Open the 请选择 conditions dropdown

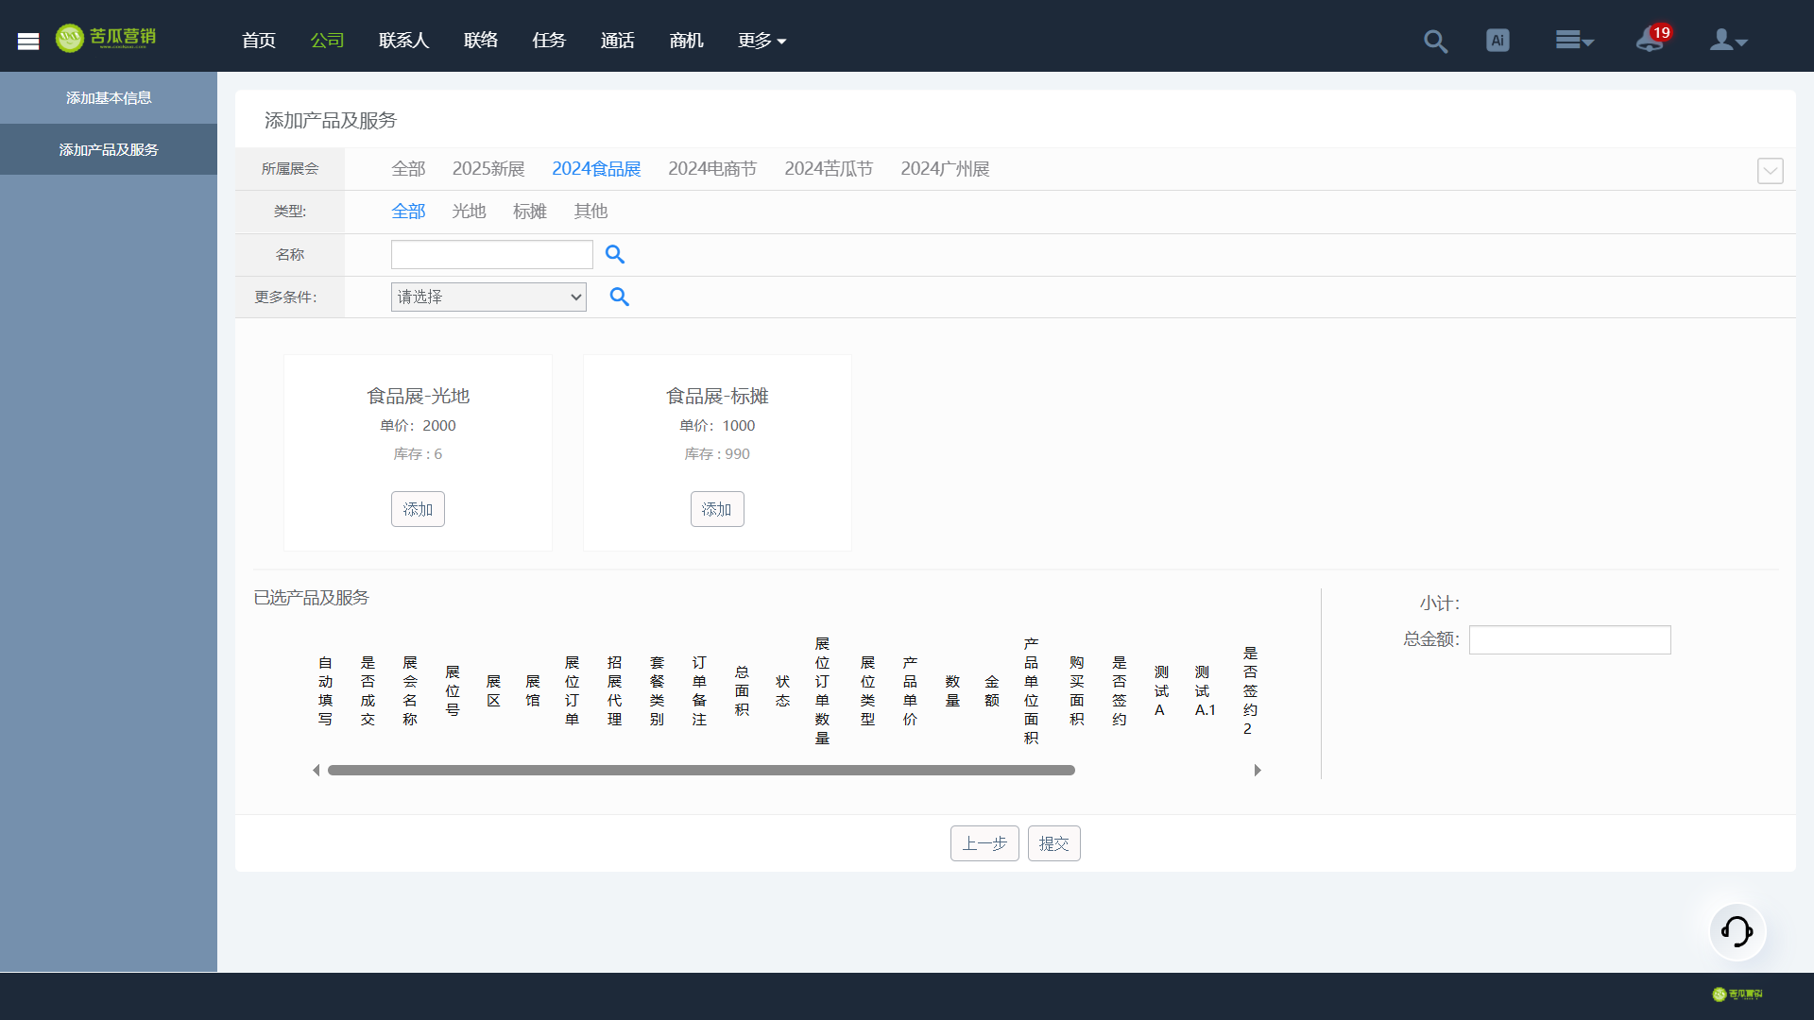pyautogui.click(x=488, y=297)
